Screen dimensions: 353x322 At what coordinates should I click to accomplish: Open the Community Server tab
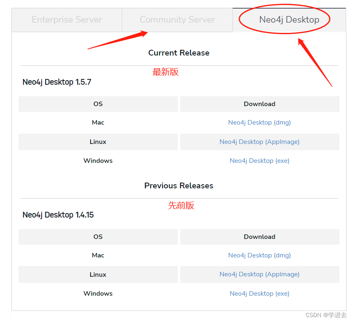[177, 20]
